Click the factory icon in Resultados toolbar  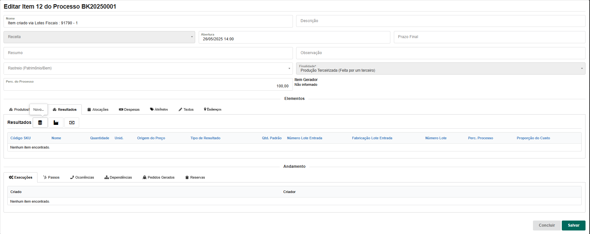pos(56,123)
